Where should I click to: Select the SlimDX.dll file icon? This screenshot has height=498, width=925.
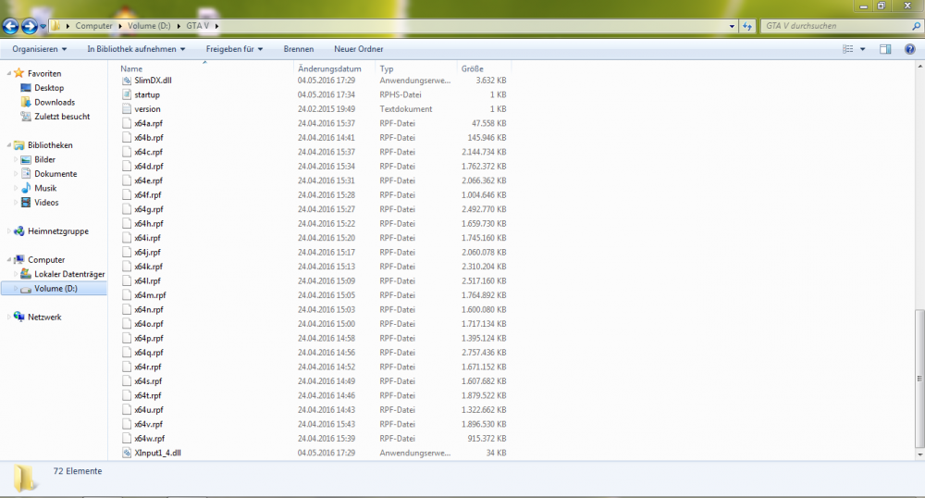click(126, 81)
